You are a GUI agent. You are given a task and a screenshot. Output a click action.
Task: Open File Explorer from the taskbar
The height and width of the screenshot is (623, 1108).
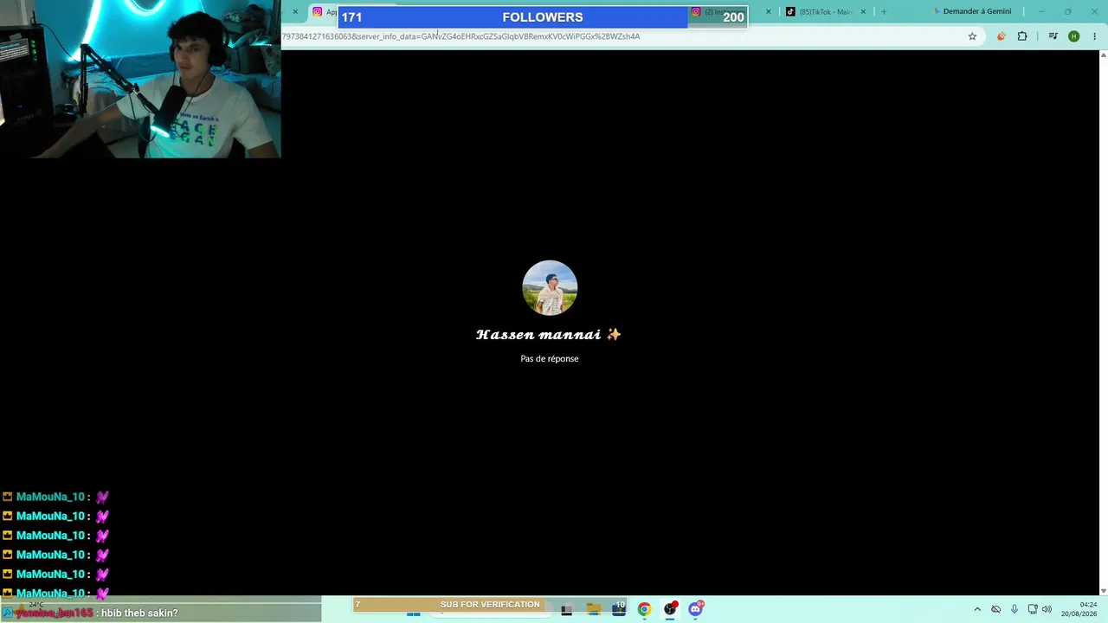[x=594, y=609]
